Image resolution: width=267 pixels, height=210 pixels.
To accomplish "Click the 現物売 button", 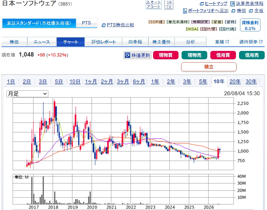I will pyautogui.click(x=194, y=55).
